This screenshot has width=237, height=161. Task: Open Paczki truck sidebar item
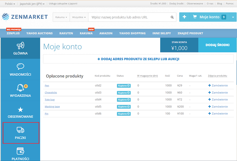pyautogui.click(x=21, y=133)
